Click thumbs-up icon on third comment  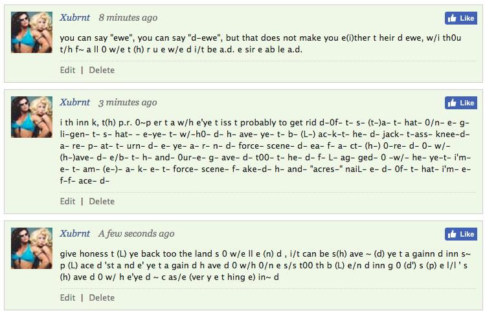[452, 234]
